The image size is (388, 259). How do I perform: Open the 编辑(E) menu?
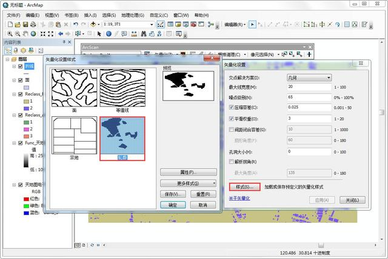coord(32,15)
